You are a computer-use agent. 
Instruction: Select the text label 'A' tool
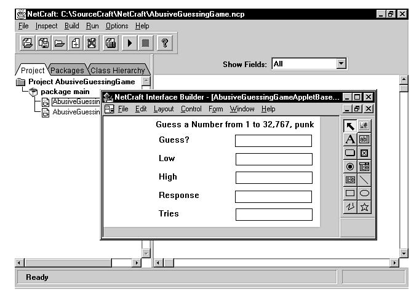point(350,139)
